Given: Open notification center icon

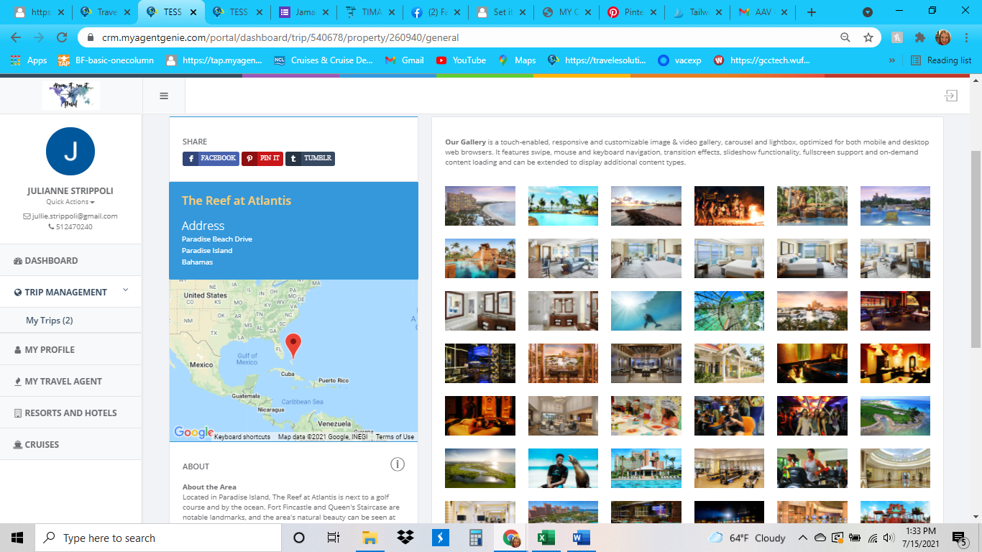Looking at the screenshot, I should click(959, 538).
